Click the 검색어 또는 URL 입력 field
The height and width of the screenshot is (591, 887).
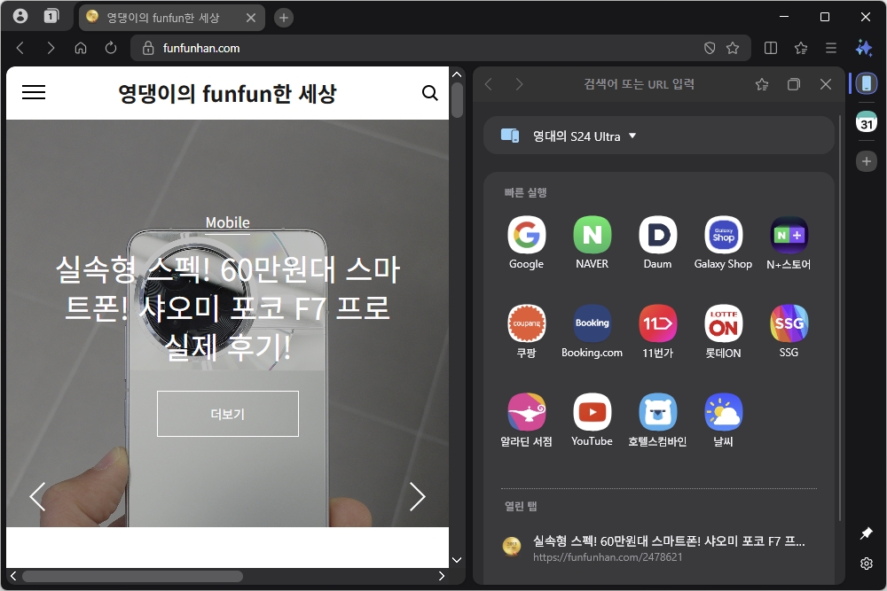click(x=640, y=84)
